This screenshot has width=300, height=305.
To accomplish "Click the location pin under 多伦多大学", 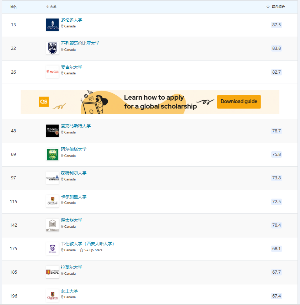I will (x=62, y=26).
